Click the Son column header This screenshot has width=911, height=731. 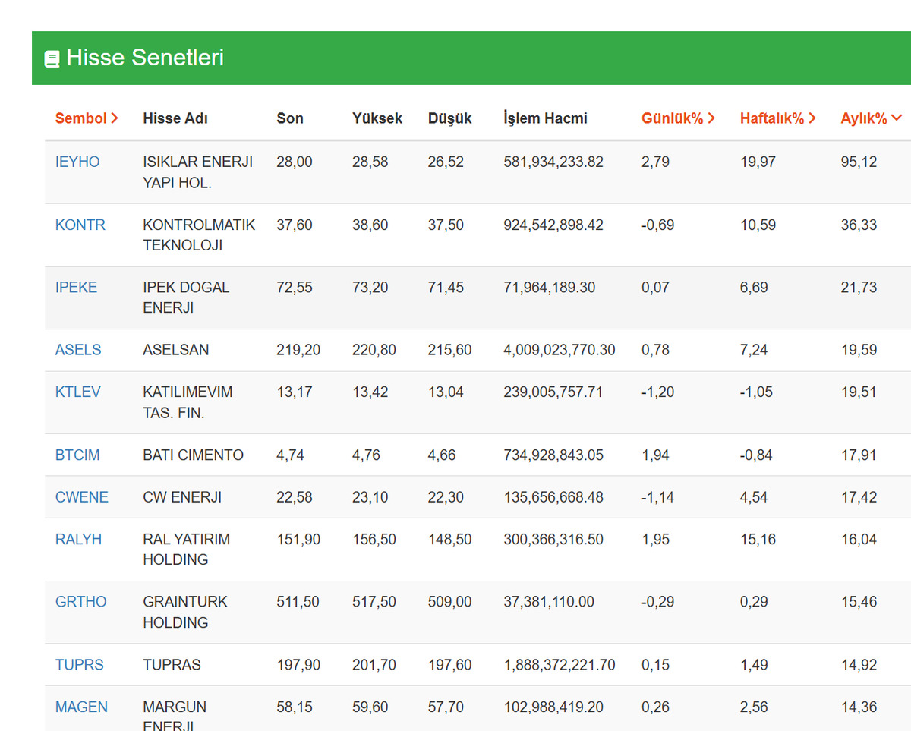[290, 118]
